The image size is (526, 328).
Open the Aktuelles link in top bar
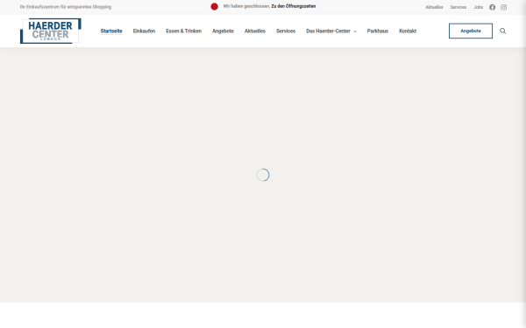point(434,7)
